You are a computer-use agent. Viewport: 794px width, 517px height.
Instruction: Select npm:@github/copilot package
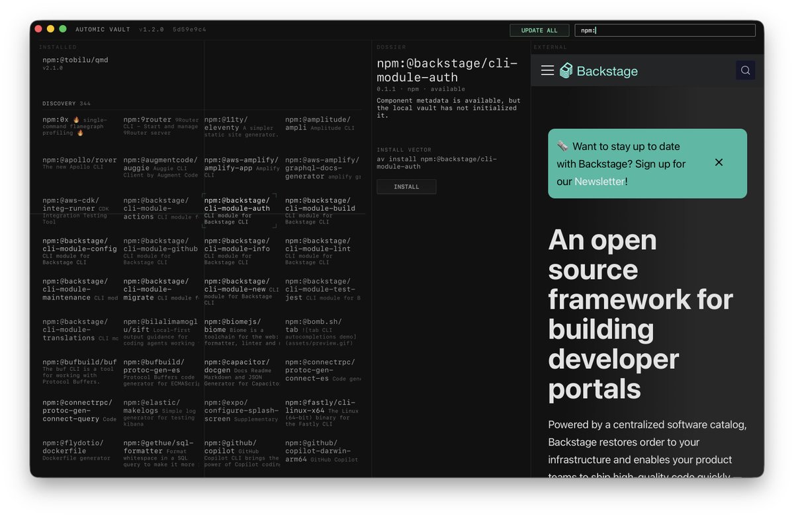242,453
